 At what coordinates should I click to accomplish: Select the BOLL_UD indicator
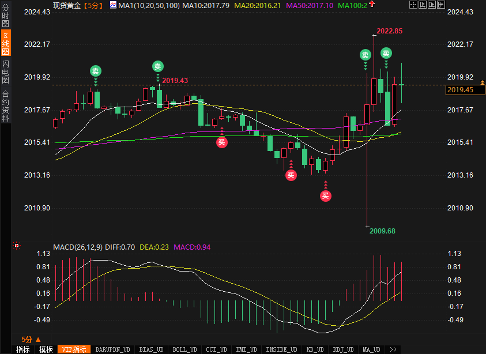pyautogui.click(x=184, y=349)
